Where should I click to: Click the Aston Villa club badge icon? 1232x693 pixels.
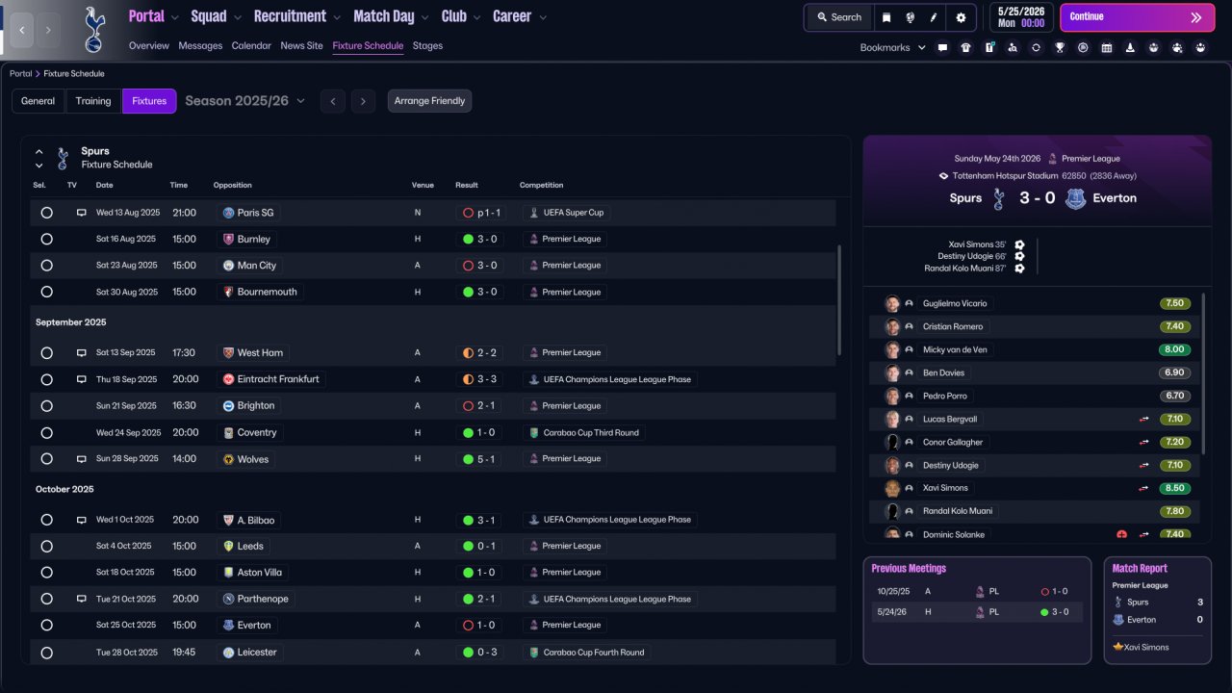[x=229, y=573]
